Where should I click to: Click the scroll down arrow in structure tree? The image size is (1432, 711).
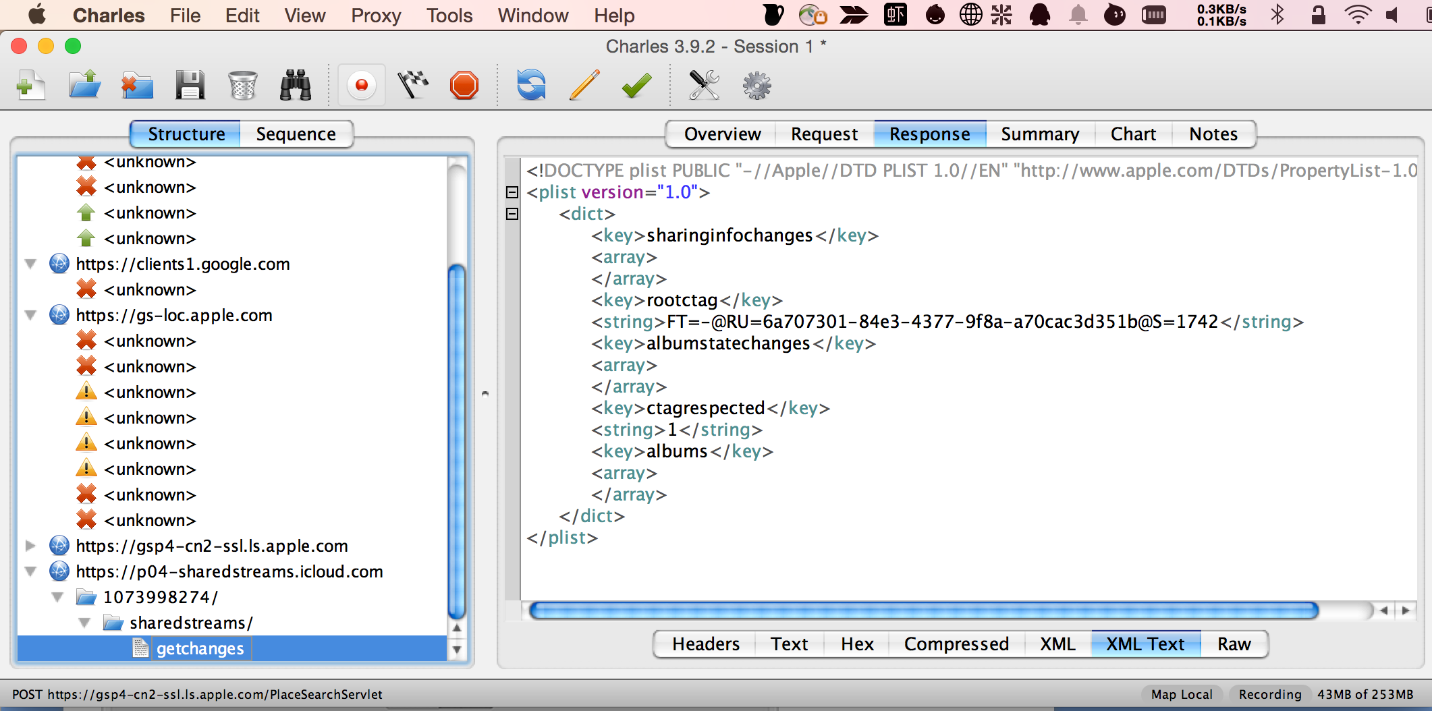tap(457, 650)
